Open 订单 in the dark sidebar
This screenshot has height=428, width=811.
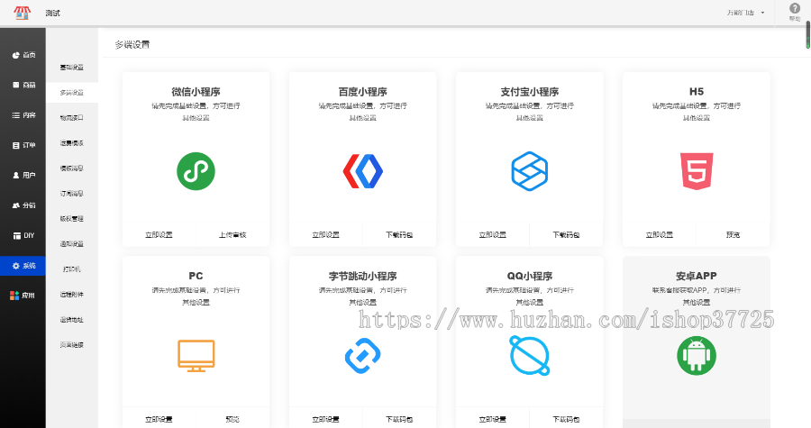coord(23,145)
